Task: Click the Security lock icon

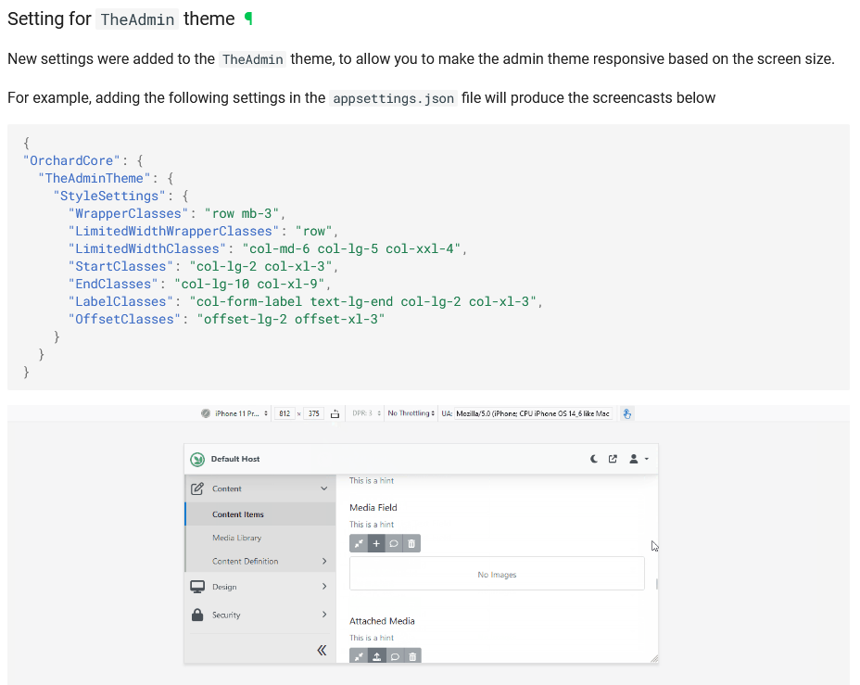Action: (197, 615)
